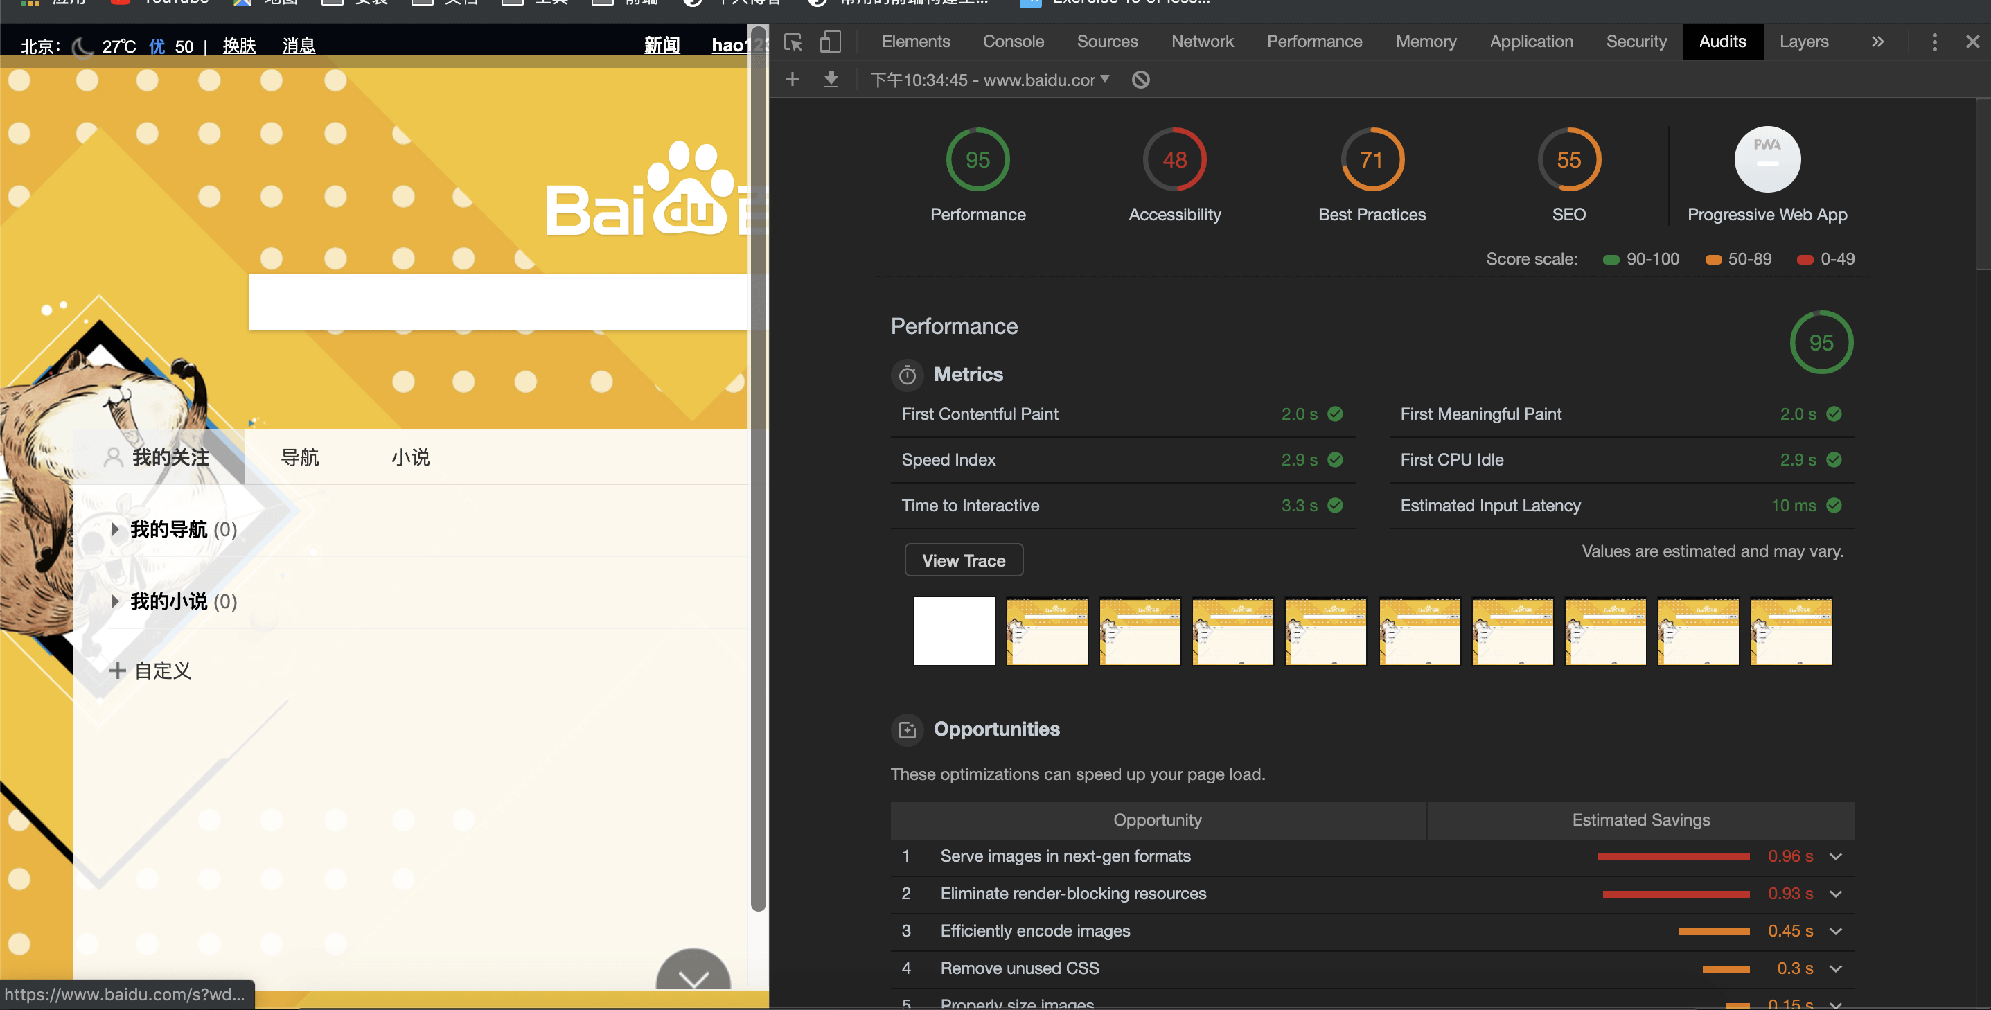
Task: Activate the inspect element picker icon
Action: 793,42
